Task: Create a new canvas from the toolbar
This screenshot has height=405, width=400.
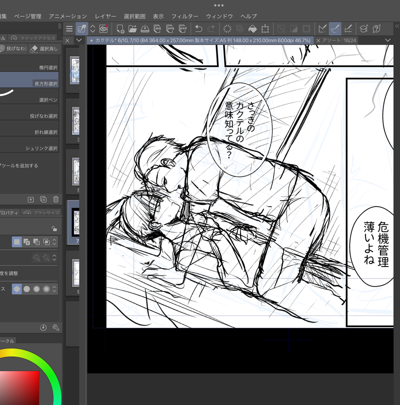Action: click(x=120, y=28)
